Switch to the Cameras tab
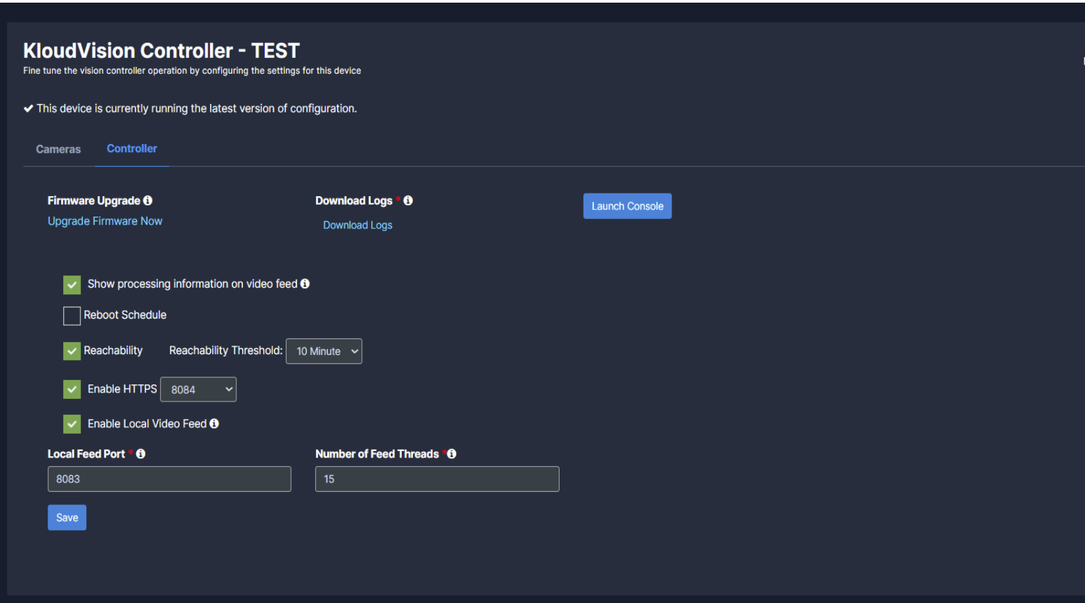This screenshot has width=1085, height=603. [x=59, y=149]
